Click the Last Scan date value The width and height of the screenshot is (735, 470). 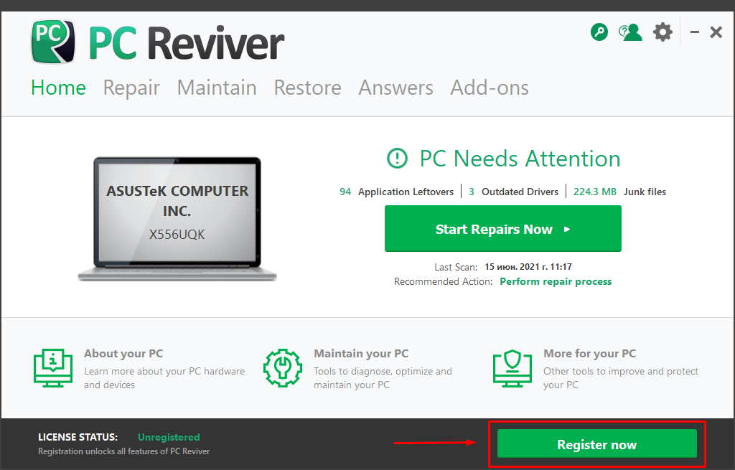[x=528, y=267]
